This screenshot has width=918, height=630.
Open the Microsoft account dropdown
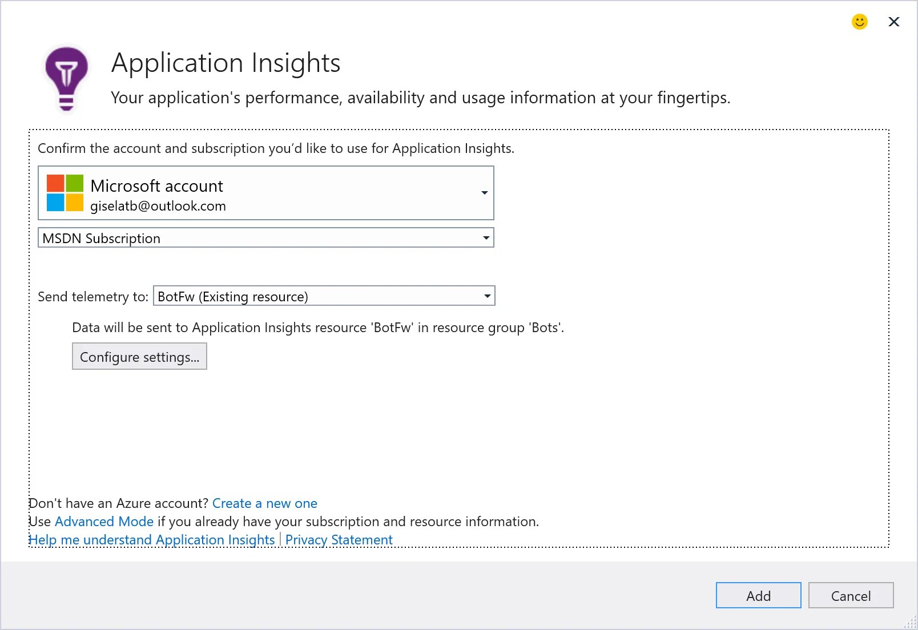(x=266, y=193)
